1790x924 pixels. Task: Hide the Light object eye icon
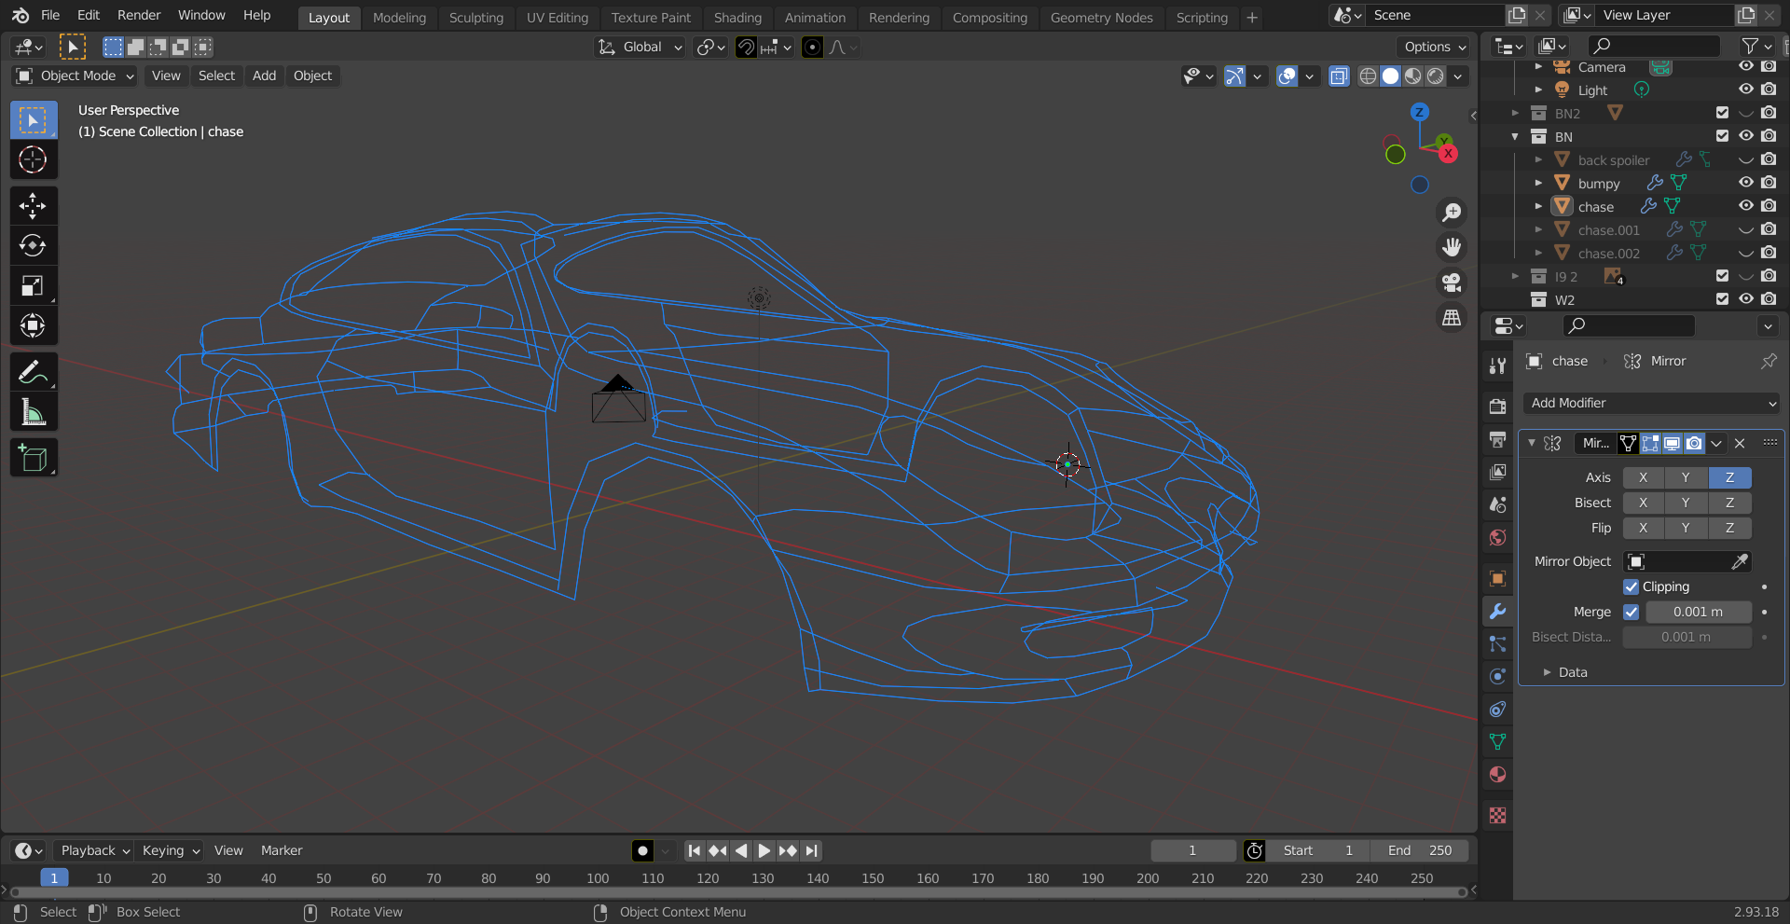point(1746,90)
